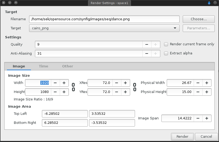Decrease Anti-Aliasing value with minus button
This screenshot has height=142, width=219.
pos(147,53)
